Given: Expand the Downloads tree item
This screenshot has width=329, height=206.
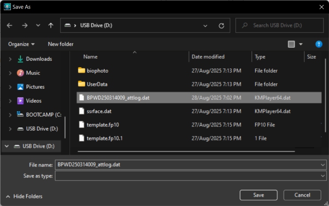Looking at the screenshot, I should (10, 59).
